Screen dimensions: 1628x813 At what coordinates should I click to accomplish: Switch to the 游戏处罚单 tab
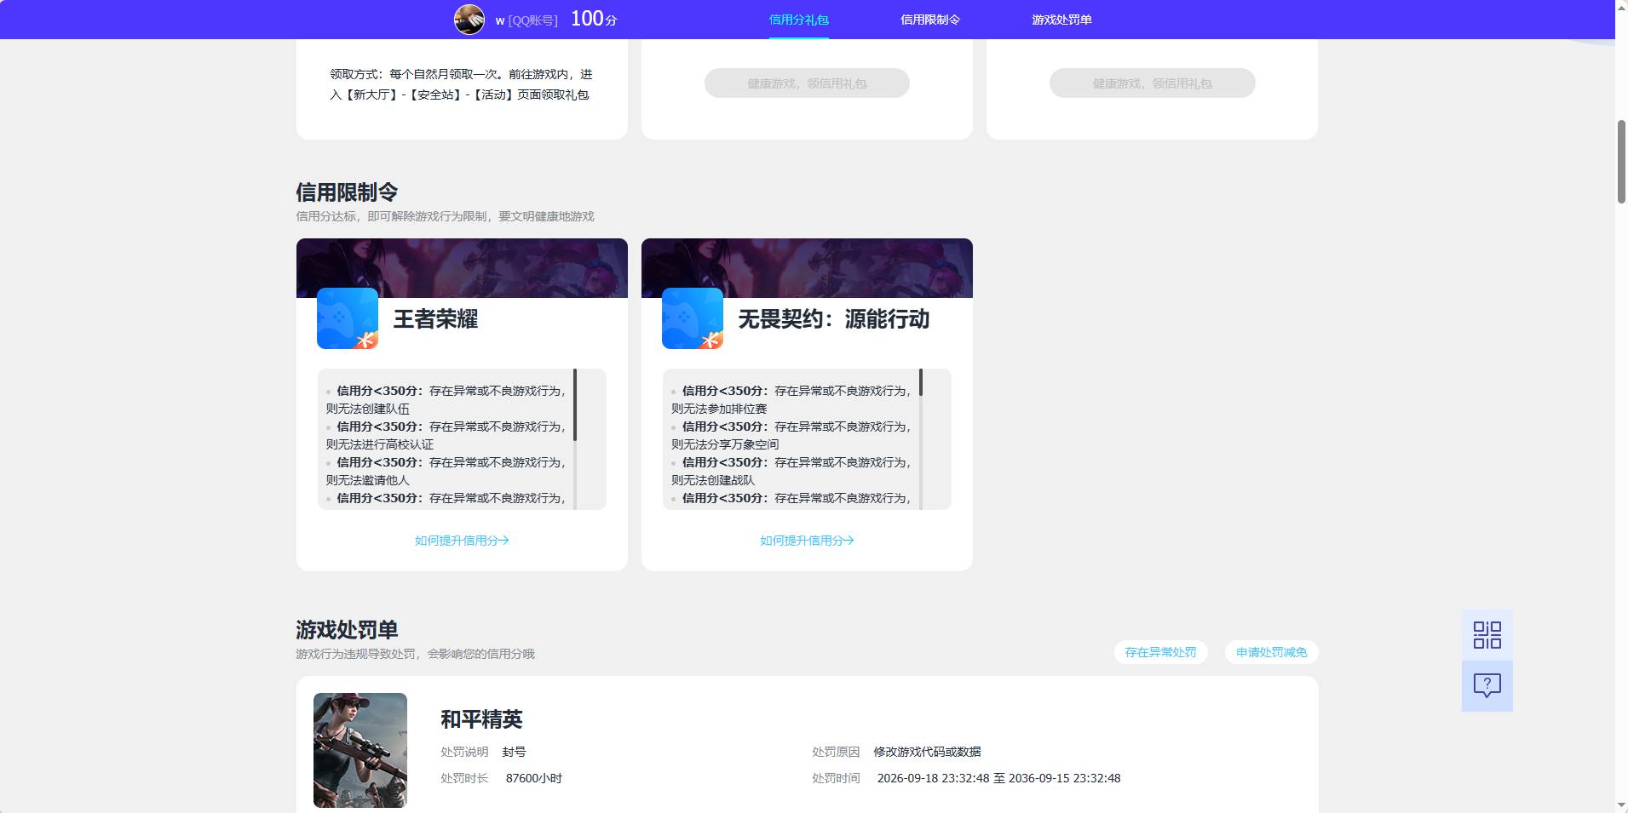coord(1061,20)
